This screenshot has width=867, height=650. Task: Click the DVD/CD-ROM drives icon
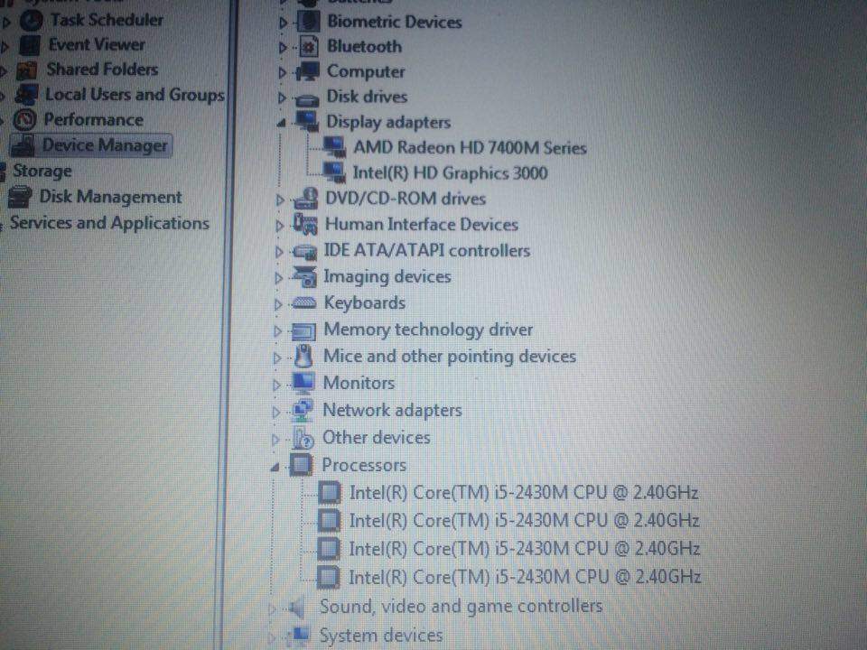click(x=306, y=199)
